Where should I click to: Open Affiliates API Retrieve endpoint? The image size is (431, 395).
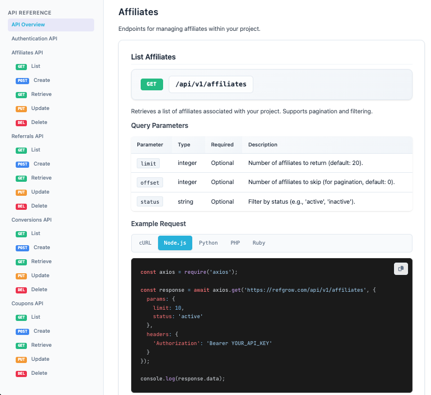click(34, 94)
